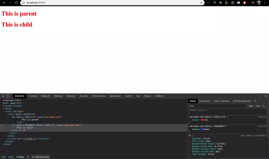This screenshot has height=159, width=269.
Task: Select the parent h1 welcome-text node
Action: (x=37, y=117)
